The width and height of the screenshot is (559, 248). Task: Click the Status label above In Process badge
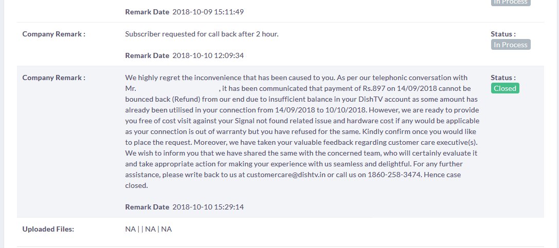(503, 34)
